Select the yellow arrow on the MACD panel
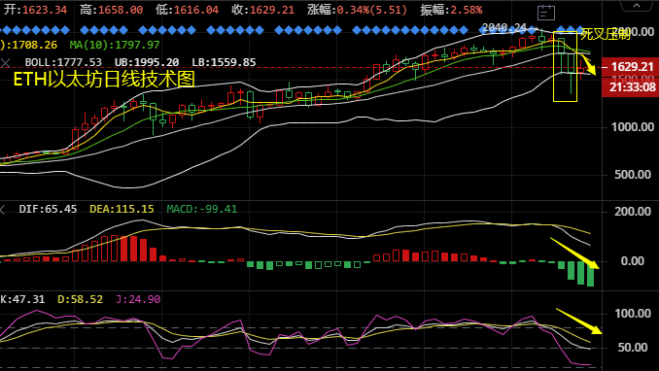The width and height of the screenshot is (659, 371). tap(574, 253)
